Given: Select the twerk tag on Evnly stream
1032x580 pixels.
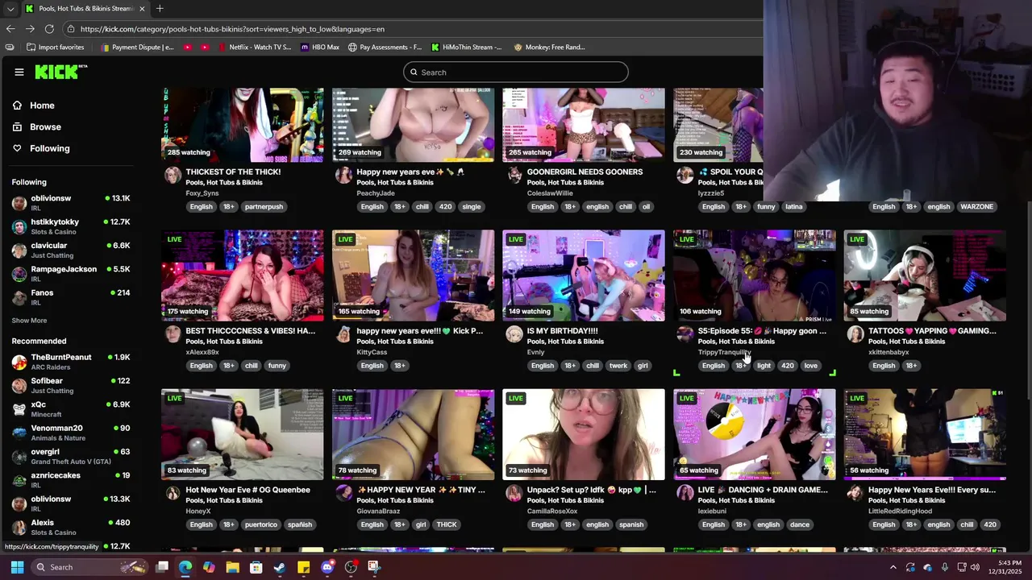Looking at the screenshot, I should [x=618, y=366].
